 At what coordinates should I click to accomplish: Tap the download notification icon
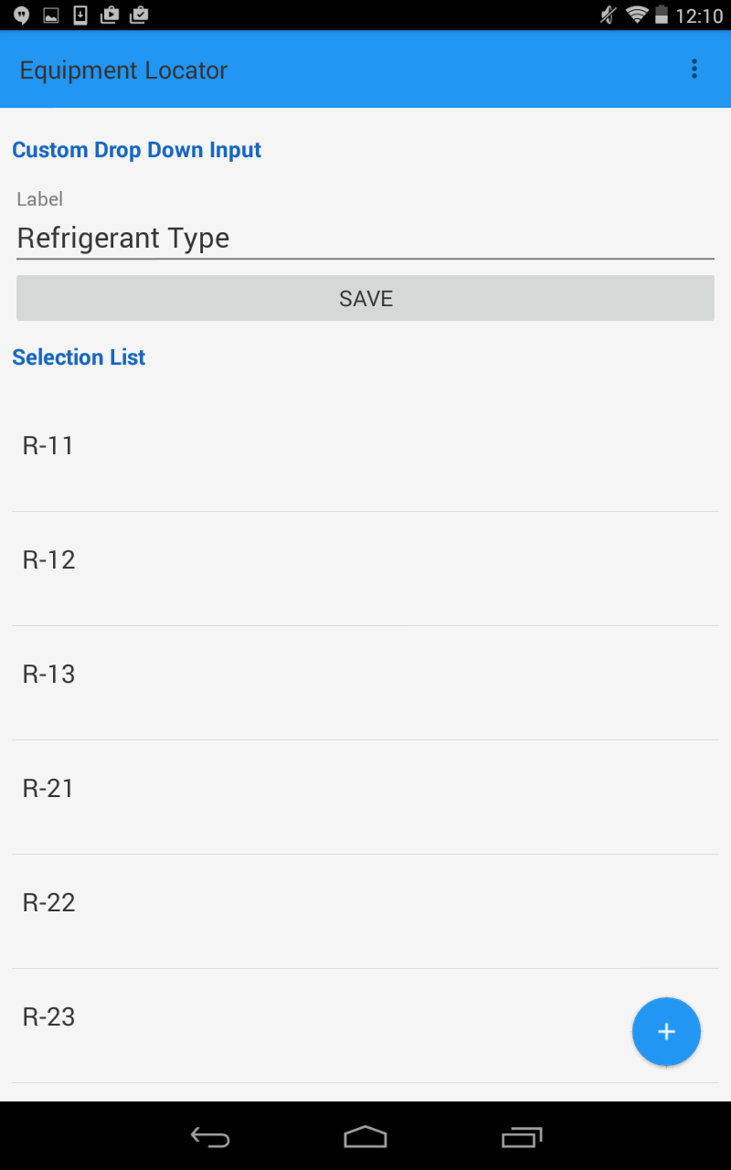tap(80, 16)
